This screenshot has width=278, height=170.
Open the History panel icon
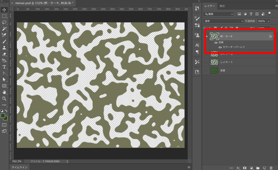coord(197,8)
